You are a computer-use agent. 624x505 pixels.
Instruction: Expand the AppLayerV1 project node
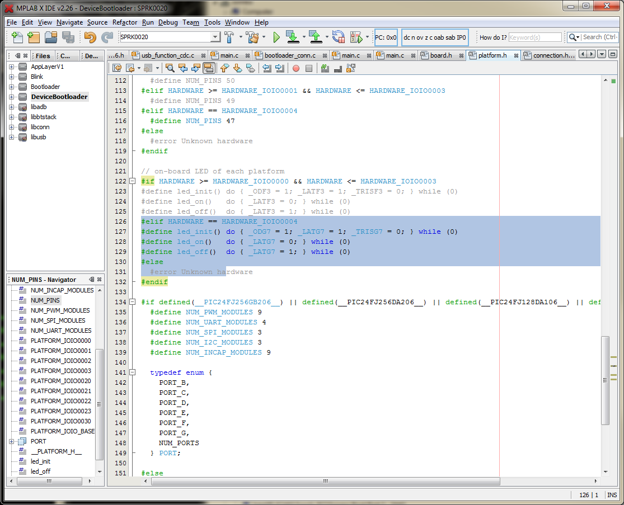pyautogui.click(x=11, y=67)
